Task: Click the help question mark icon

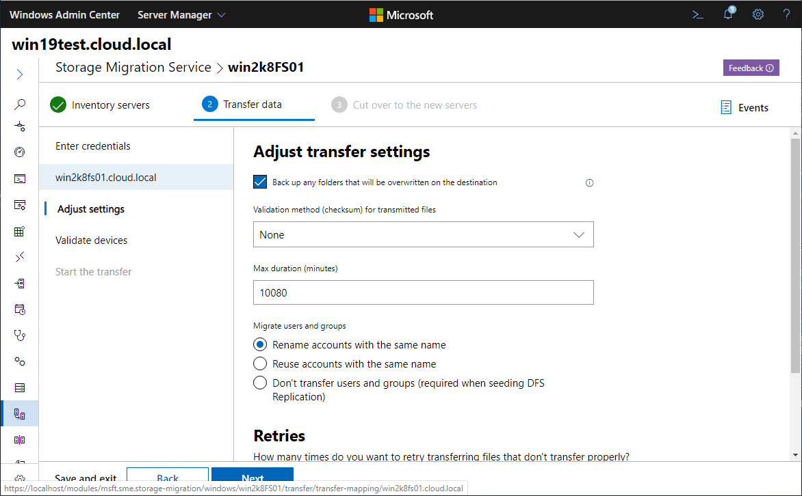Action: coord(786,14)
